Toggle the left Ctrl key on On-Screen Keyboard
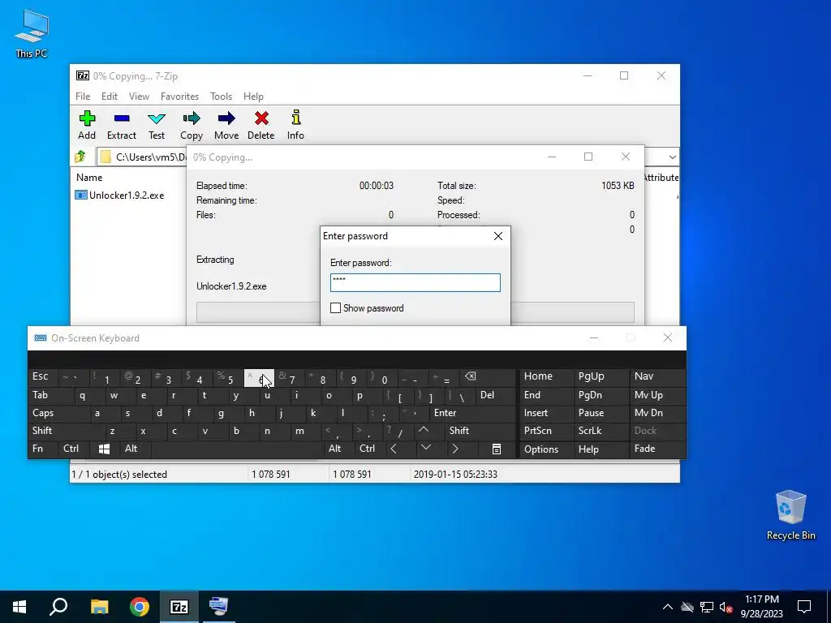 [x=74, y=449]
